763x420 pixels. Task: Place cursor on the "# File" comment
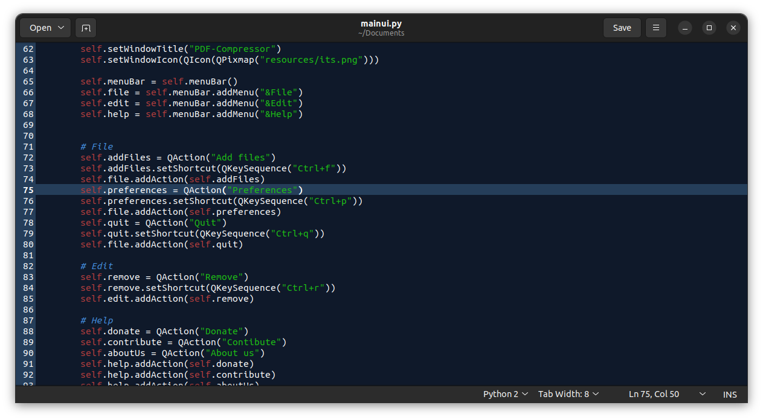97,146
